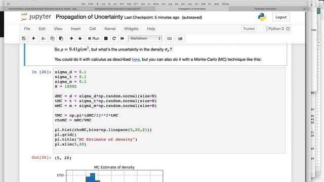Open the Cell menu
324x182 pixels.
pyautogui.click(x=92, y=29)
